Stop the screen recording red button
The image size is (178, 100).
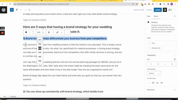(3, 33)
